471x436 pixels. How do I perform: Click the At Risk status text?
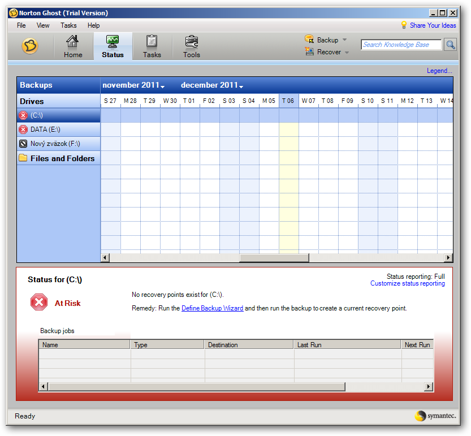click(x=68, y=303)
